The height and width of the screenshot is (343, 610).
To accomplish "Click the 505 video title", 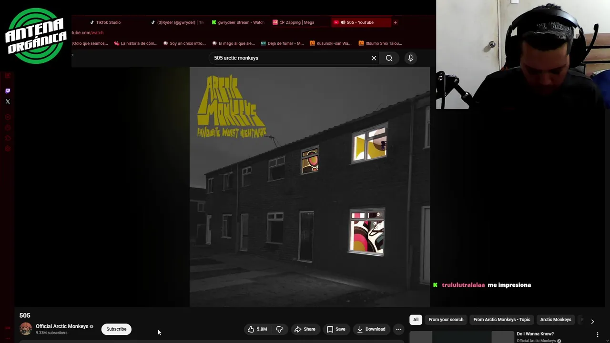I will click(x=25, y=315).
